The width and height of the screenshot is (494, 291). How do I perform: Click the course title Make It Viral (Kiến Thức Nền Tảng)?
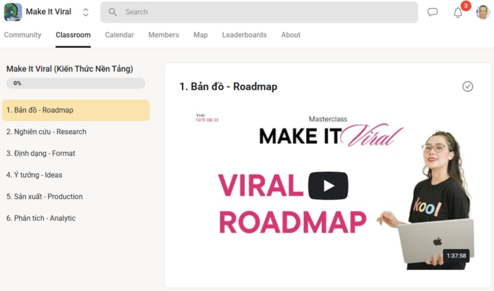coord(69,69)
